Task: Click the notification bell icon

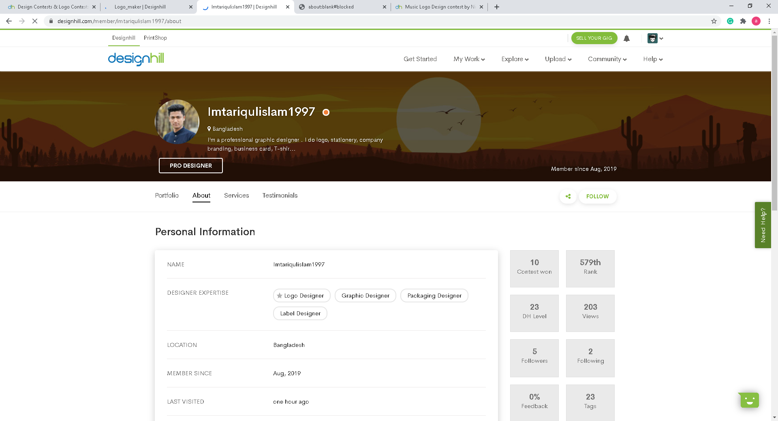Action: click(626, 38)
